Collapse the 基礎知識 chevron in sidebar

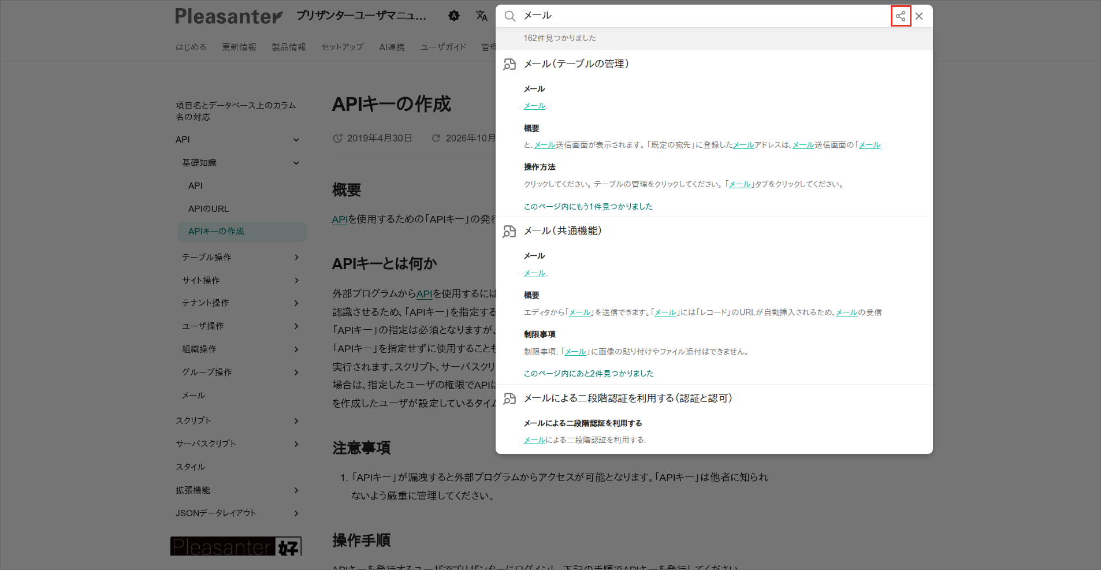pyautogui.click(x=296, y=163)
